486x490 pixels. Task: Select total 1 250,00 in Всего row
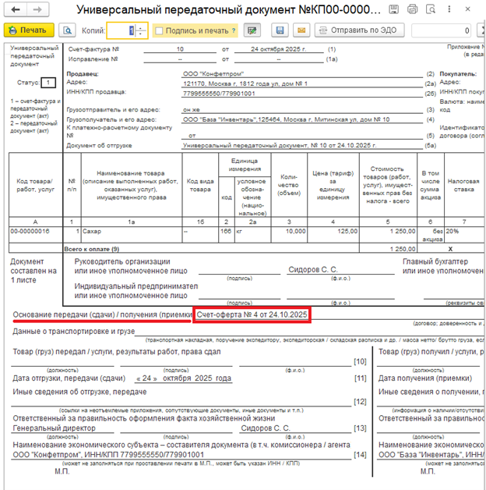coord(388,249)
